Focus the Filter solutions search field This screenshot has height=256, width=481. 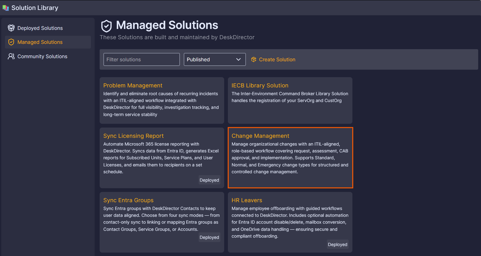[x=141, y=59]
